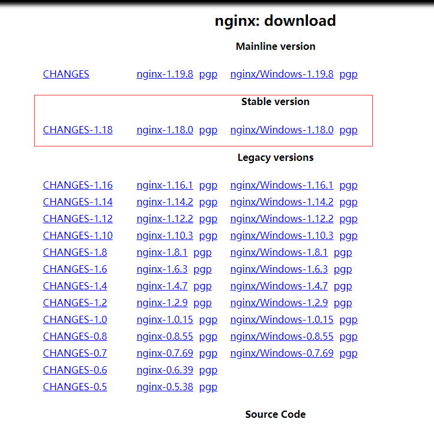Image resolution: width=434 pixels, height=428 pixels.
Task: Open CHANGES-1.18 link
Action: (x=78, y=130)
